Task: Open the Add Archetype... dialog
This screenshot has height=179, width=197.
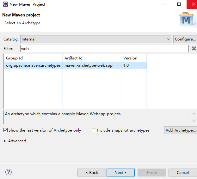Action: click(181, 130)
